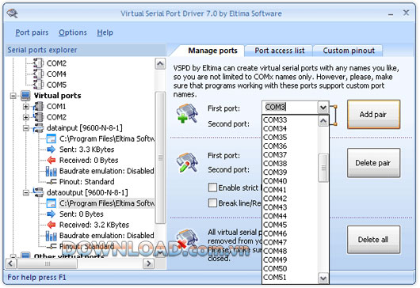Choose COM47 from the dropdown list

tap(290, 242)
